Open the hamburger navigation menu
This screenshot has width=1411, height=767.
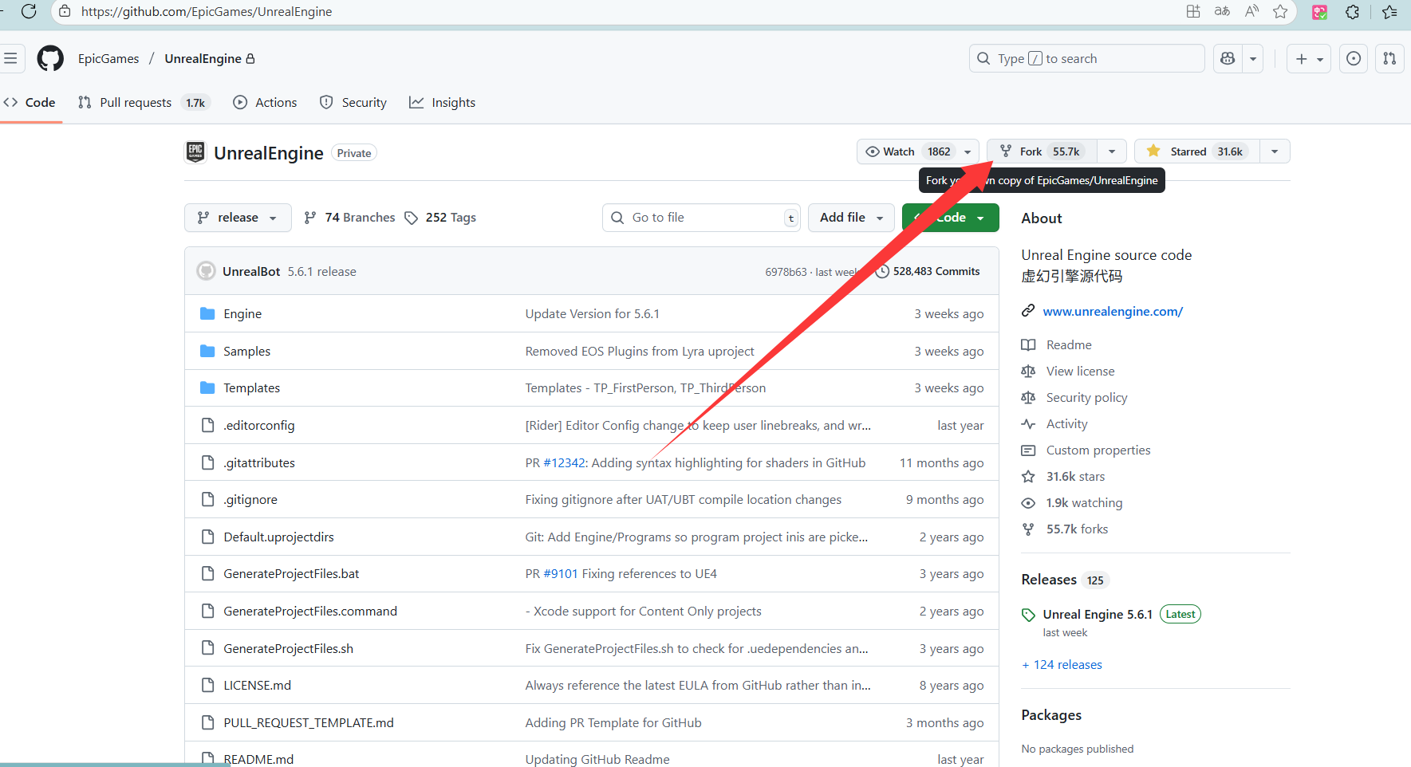click(10, 58)
